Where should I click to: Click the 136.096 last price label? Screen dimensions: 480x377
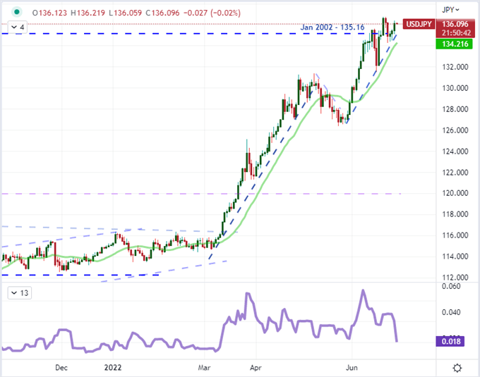[455, 24]
